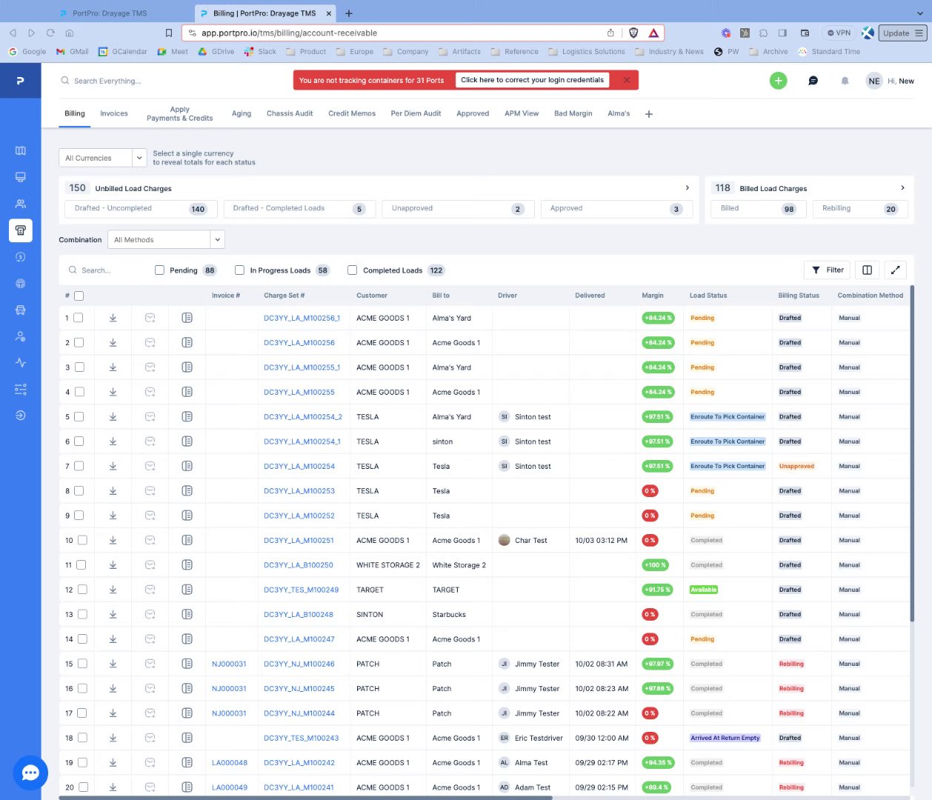Viewport: 932px width, 800px height.
Task: Select the row 1 checkbox
Action: tap(79, 318)
